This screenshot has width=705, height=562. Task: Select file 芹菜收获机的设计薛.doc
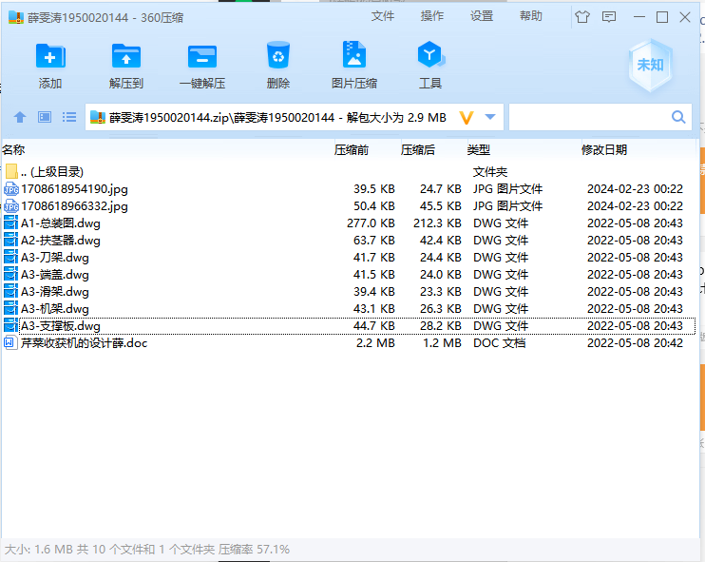tap(349, 343)
